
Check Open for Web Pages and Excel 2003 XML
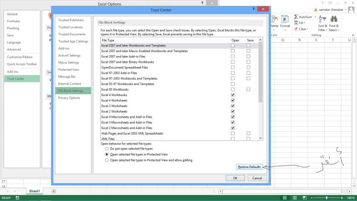[x=233, y=134]
